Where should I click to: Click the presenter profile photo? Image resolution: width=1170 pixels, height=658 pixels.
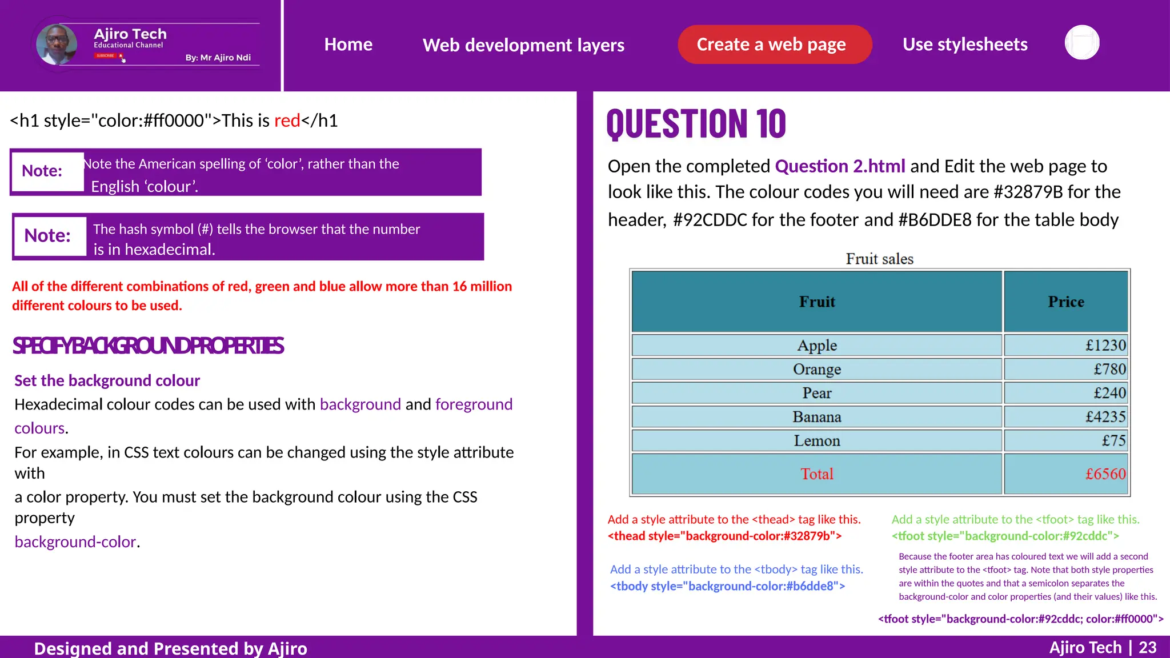57,44
